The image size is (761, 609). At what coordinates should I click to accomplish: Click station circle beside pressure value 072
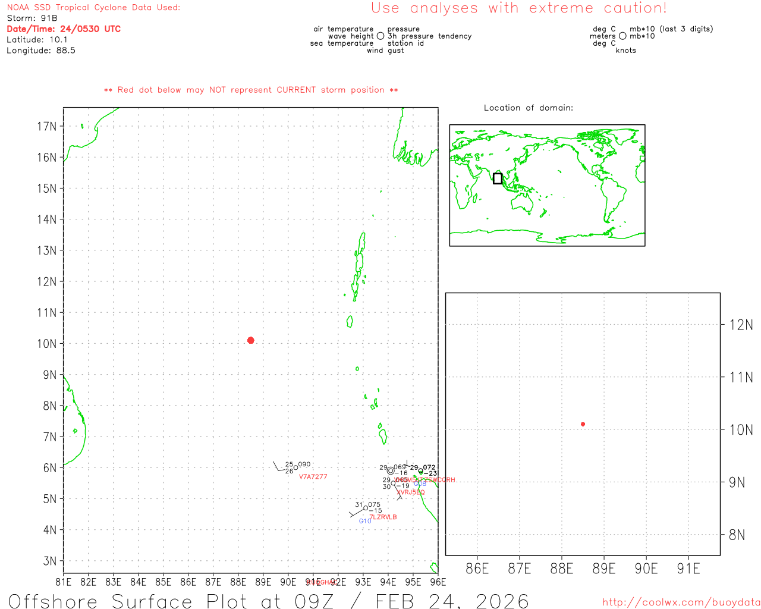420,471
